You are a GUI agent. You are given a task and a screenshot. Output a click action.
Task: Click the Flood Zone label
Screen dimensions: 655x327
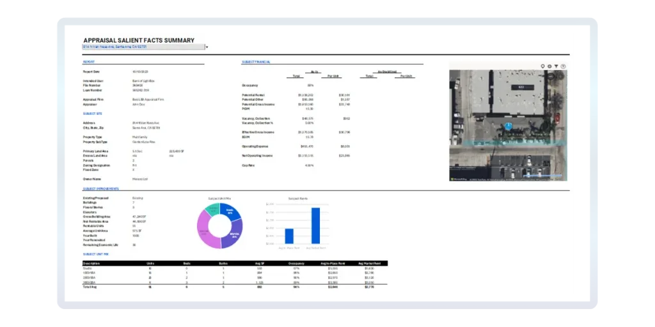tap(91, 170)
